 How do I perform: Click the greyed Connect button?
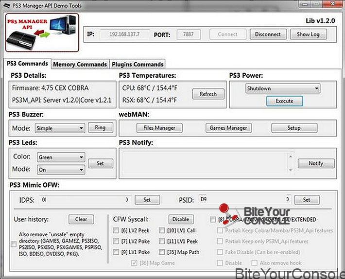point(228,35)
